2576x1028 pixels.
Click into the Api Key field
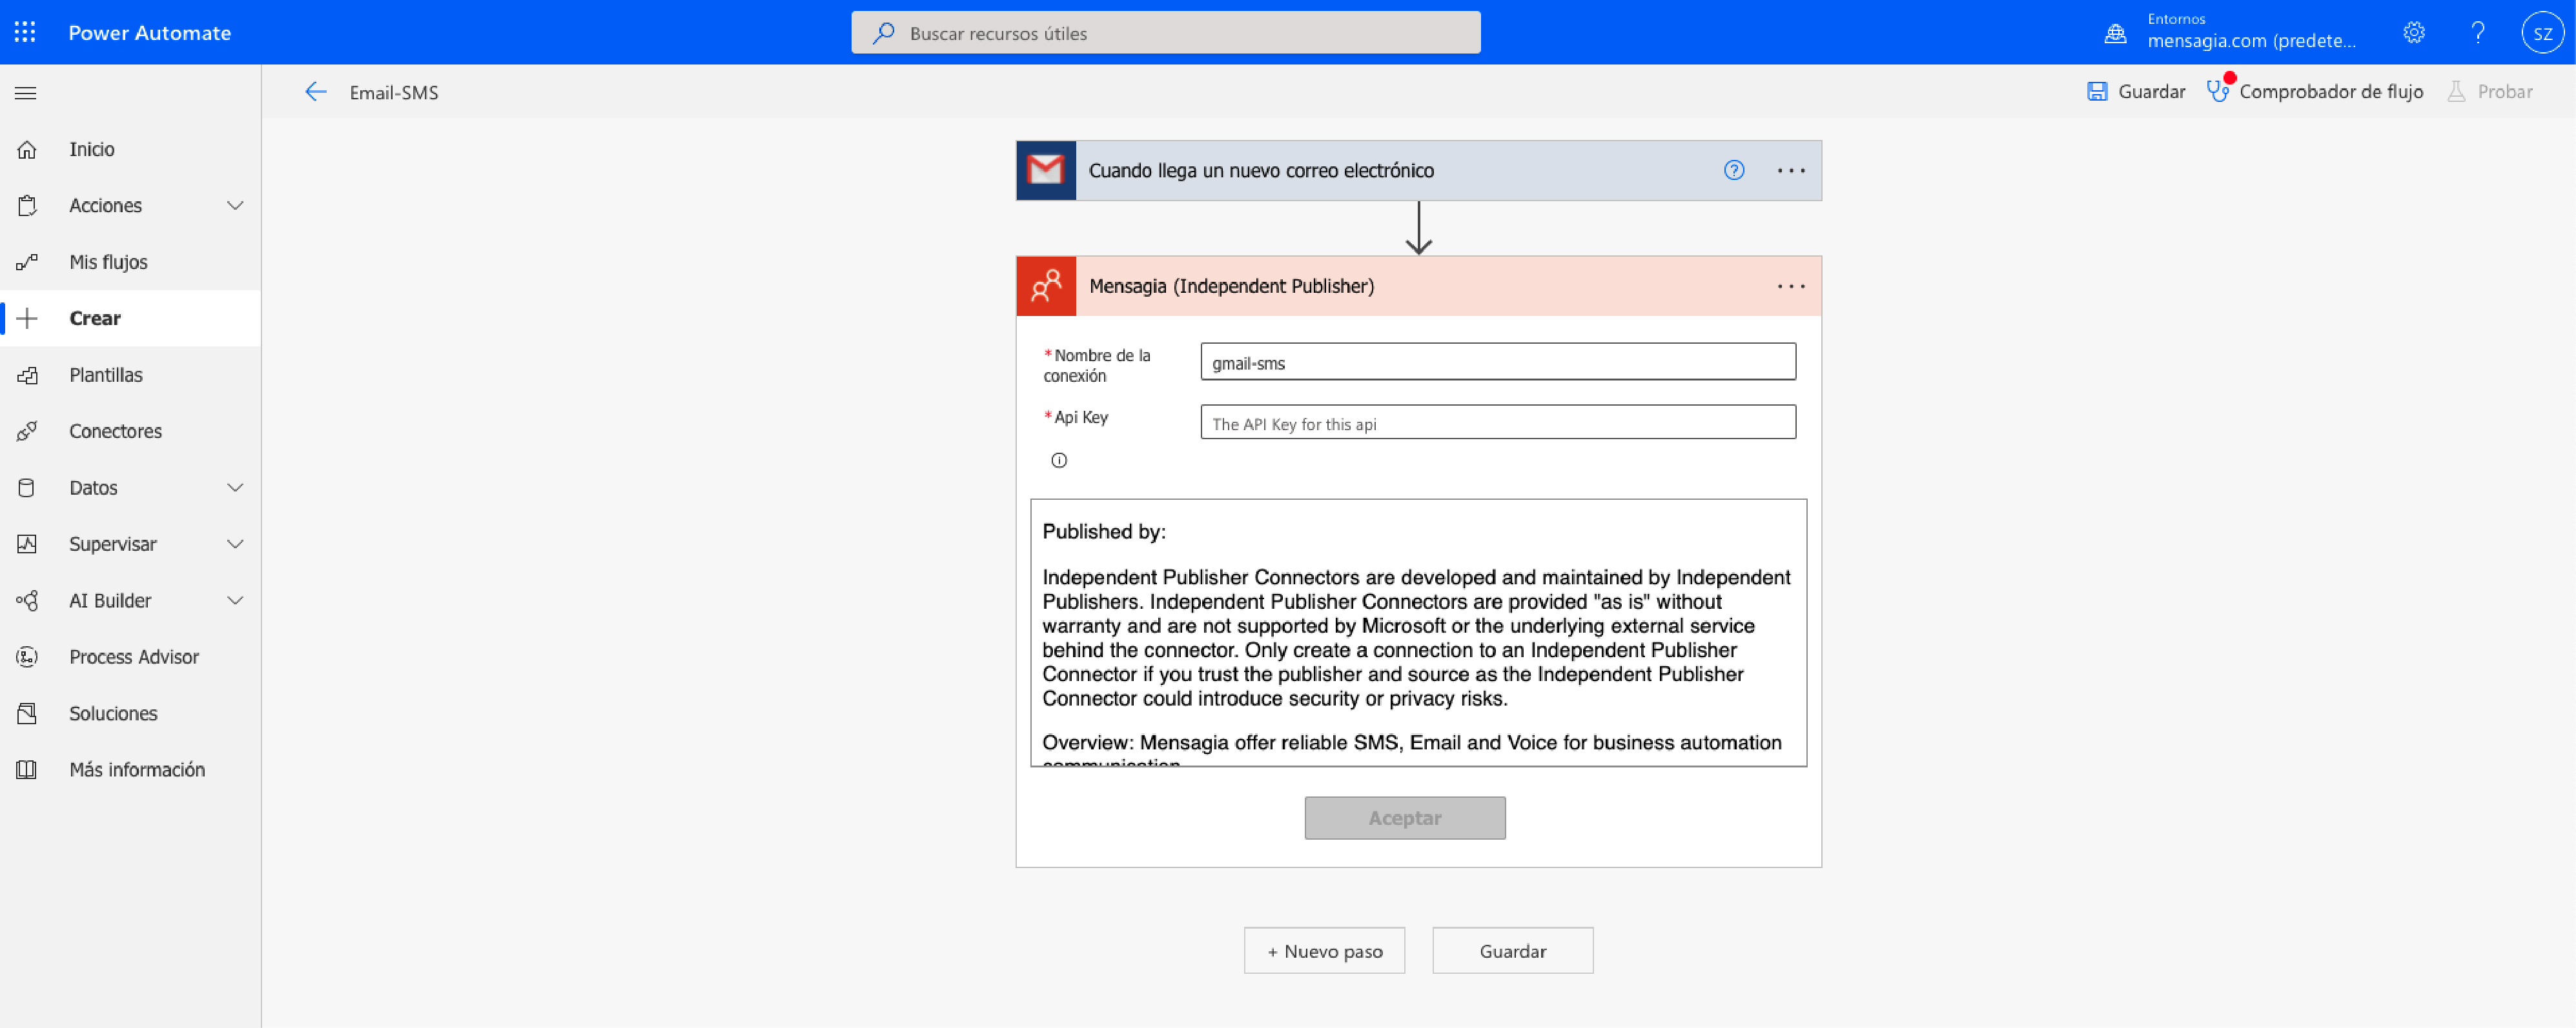[1497, 422]
